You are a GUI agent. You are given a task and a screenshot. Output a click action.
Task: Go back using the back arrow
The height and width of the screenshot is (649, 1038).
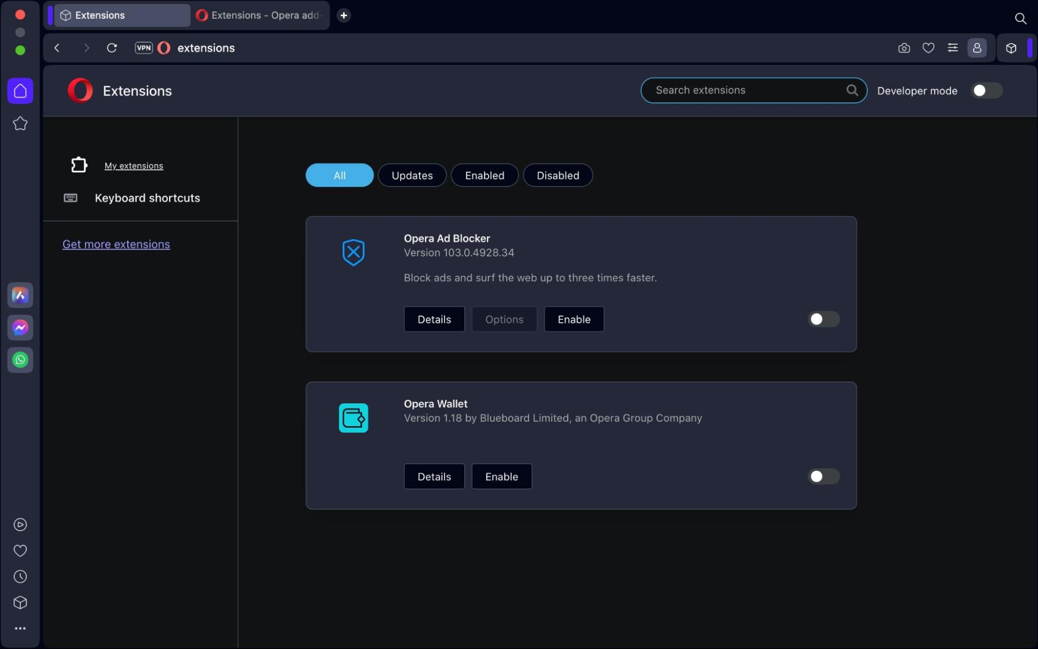[57, 48]
